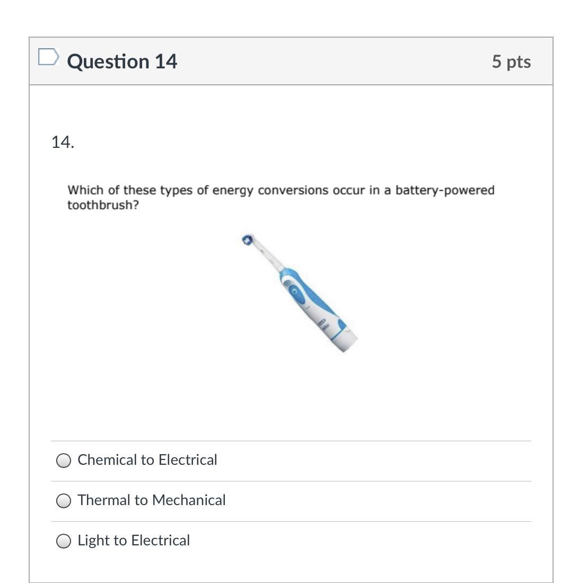The height and width of the screenshot is (583, 561).
Task: Click the "5 pts" points label
Action: click(511, 61)
